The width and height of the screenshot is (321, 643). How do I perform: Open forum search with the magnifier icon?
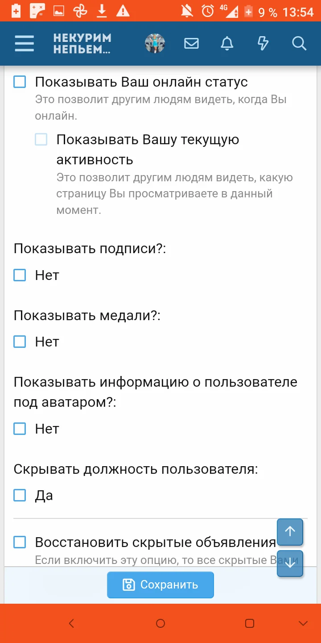coord(299,43)
